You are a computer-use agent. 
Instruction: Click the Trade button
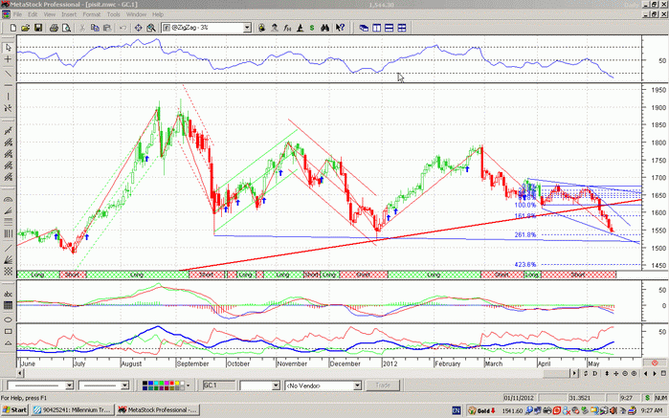click(x=382, y=385)
